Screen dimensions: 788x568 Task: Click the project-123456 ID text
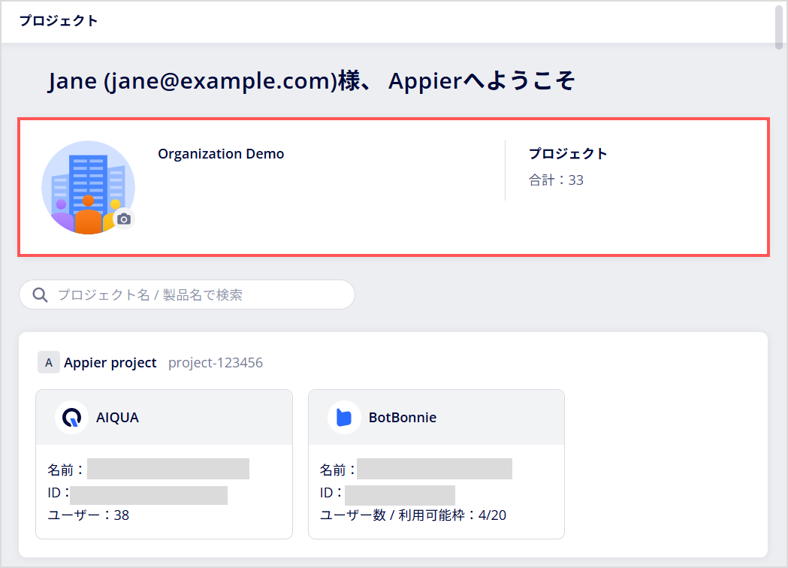pos(216,363)
